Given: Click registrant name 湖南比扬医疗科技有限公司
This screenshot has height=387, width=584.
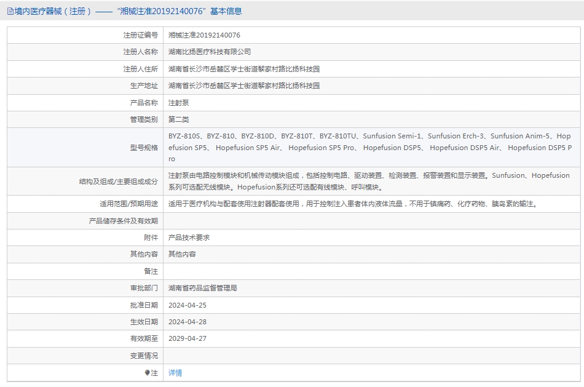Looking at the screenshot, I should coord(209,52).
